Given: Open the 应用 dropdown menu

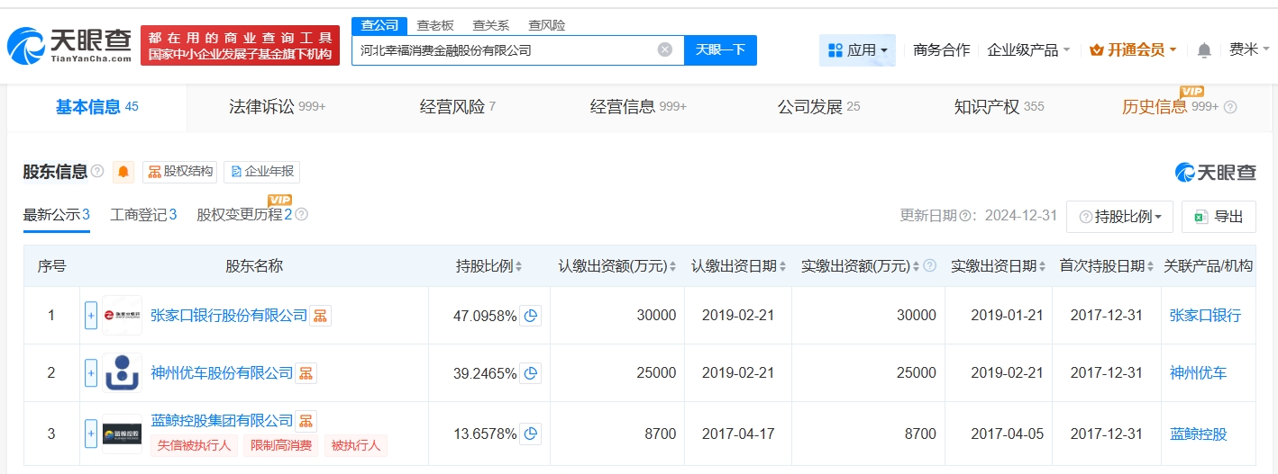Looking at the screenshot, I should pos(857,50).
